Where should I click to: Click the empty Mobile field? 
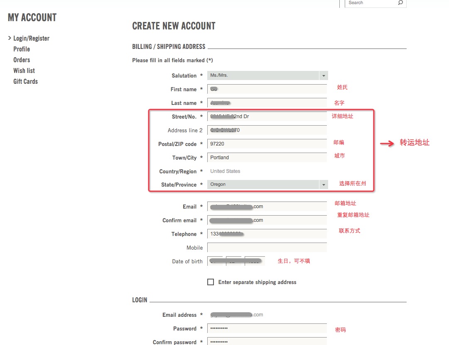point(267,248)
